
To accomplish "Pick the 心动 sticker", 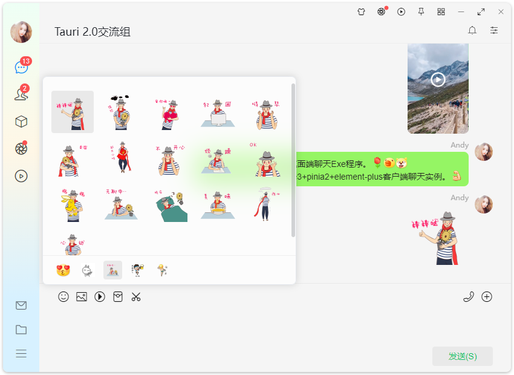I will (x=73, y=244).
